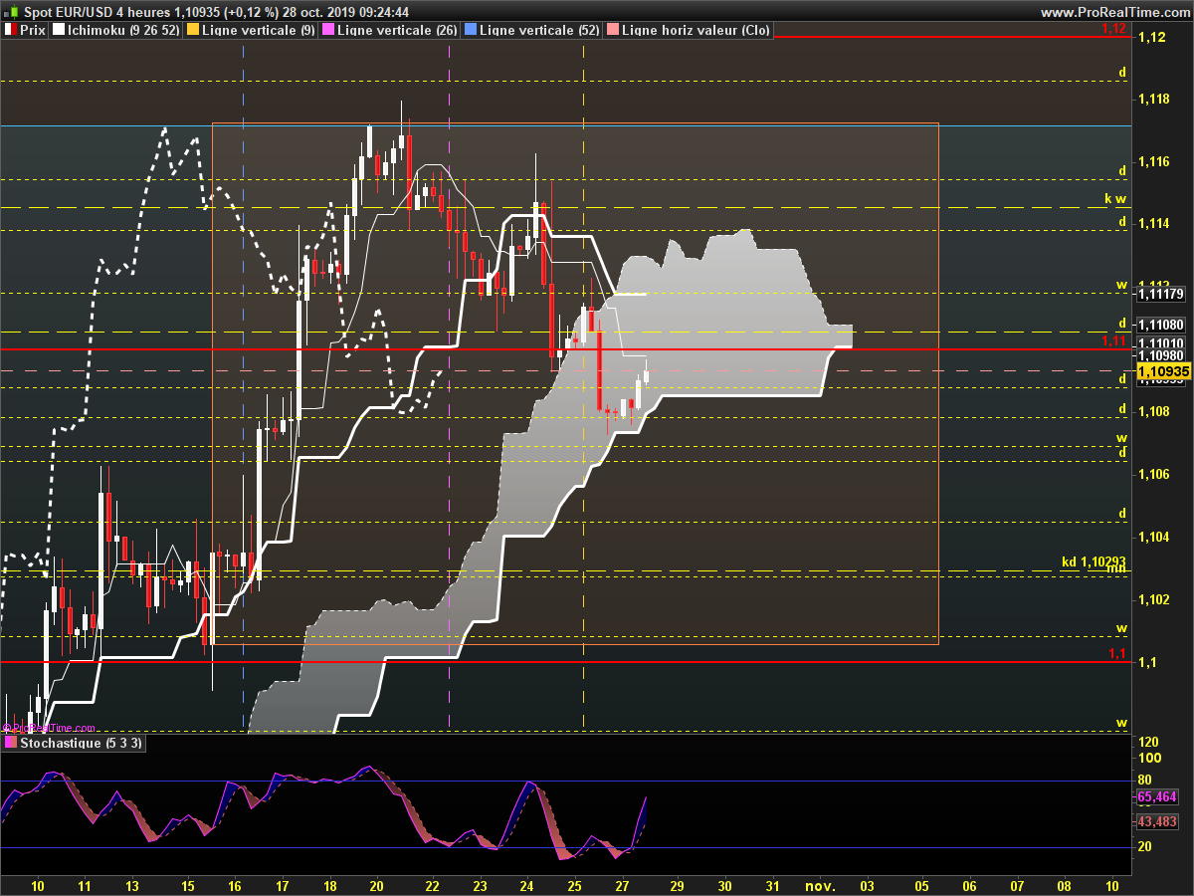This screenshot has width=1194, height=896.
Task: Open the Ligne verticale (26) legend label
Action: (398, 30)
